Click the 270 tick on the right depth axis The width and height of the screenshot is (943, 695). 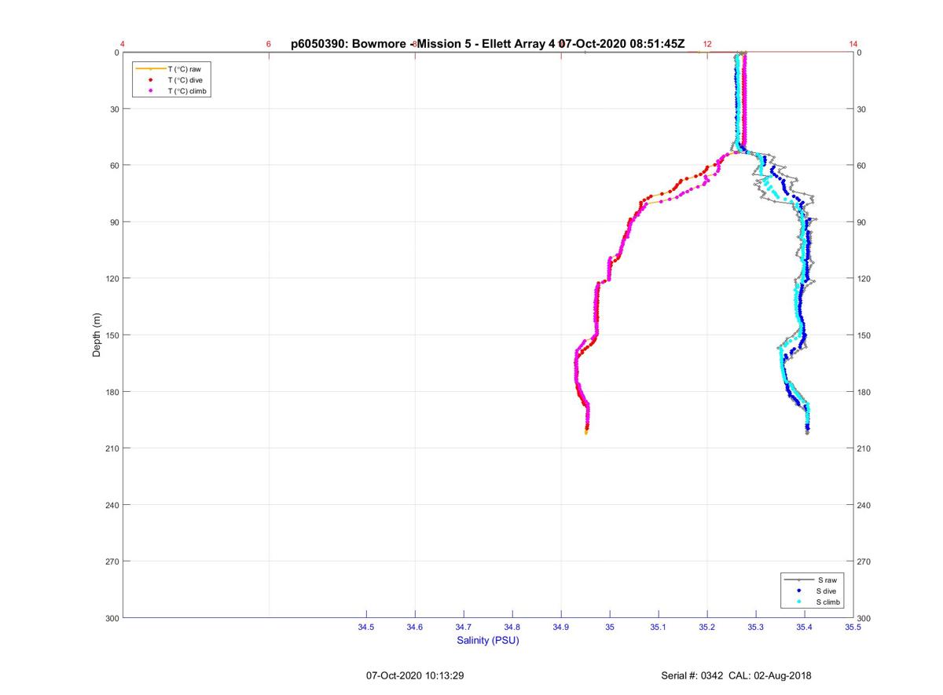pos(864,561)
